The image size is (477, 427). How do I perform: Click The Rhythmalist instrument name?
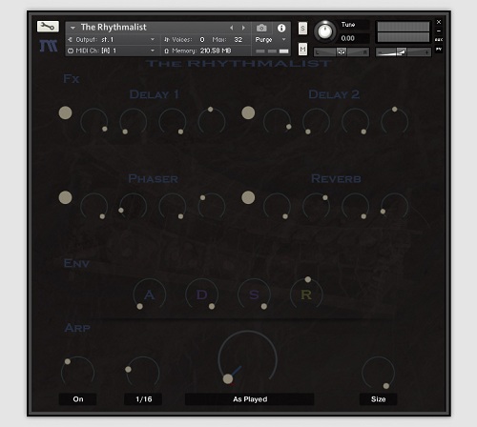click(x=114, y=28)
